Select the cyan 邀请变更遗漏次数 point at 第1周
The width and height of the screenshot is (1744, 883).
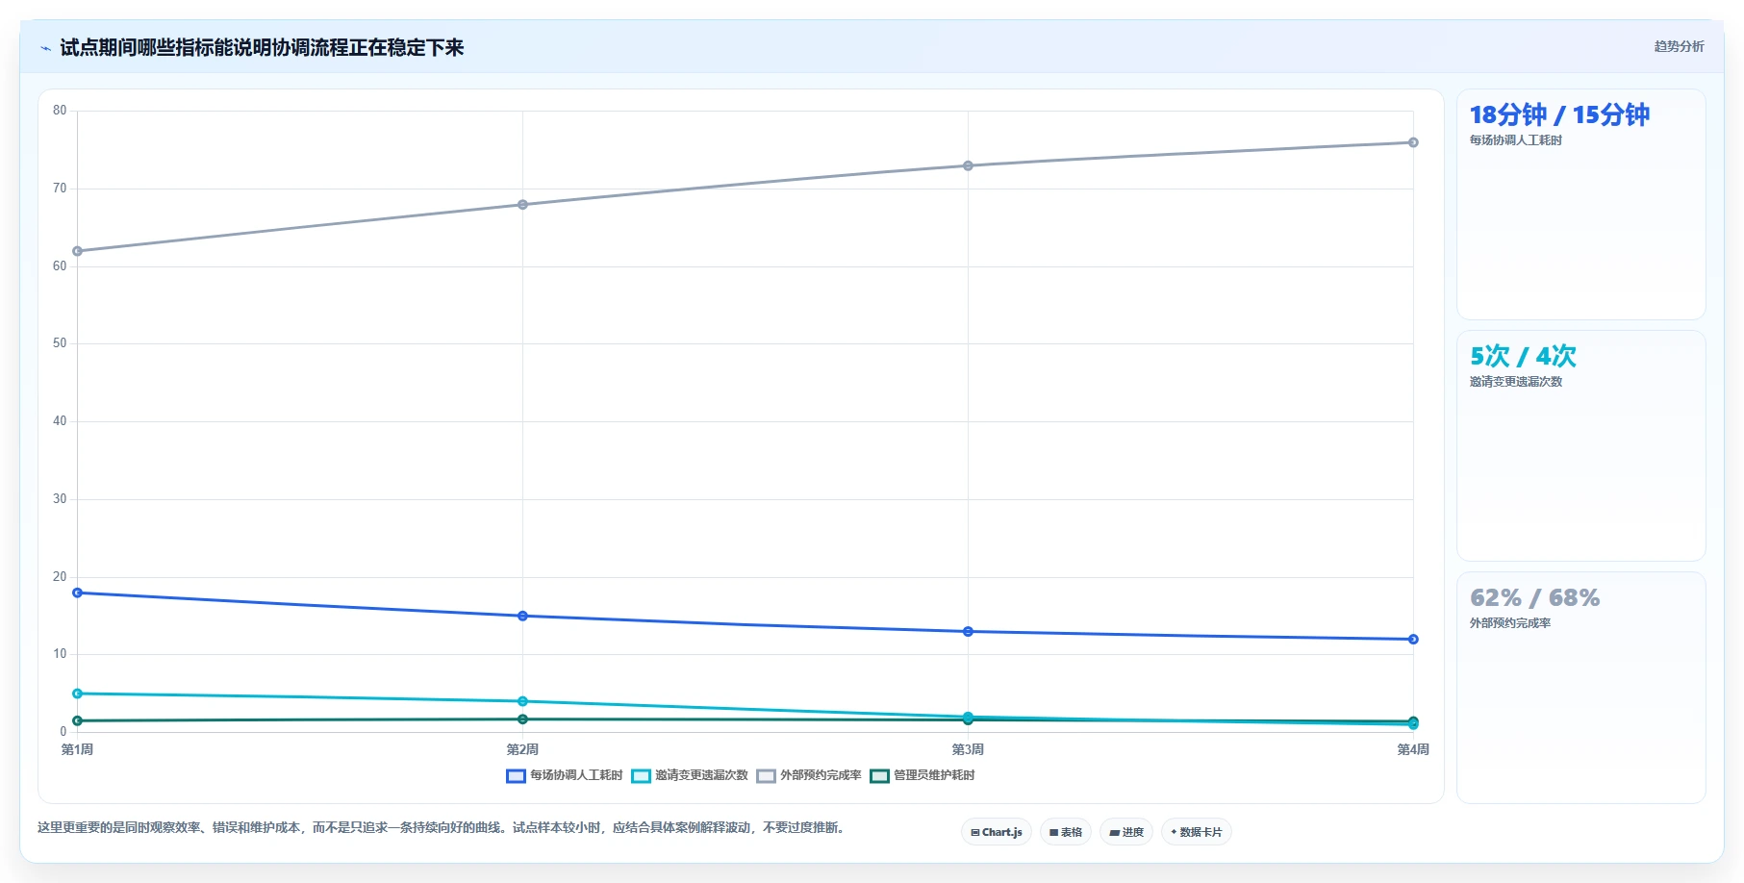pos(78,694)
